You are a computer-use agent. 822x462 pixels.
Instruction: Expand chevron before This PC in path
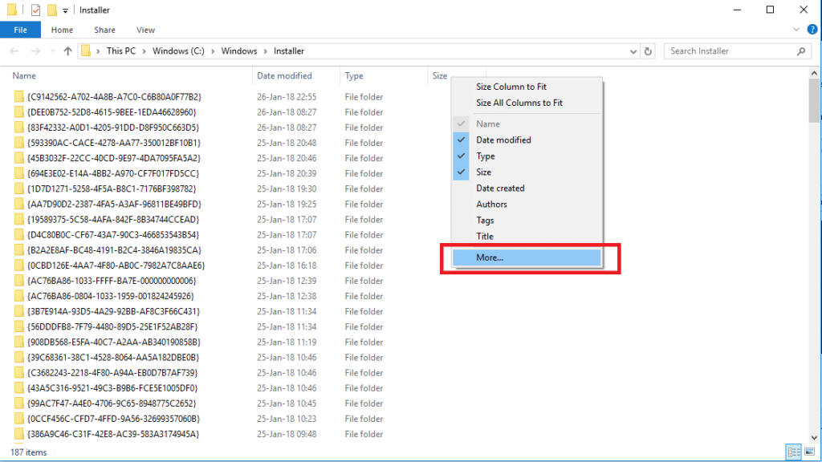98,51
